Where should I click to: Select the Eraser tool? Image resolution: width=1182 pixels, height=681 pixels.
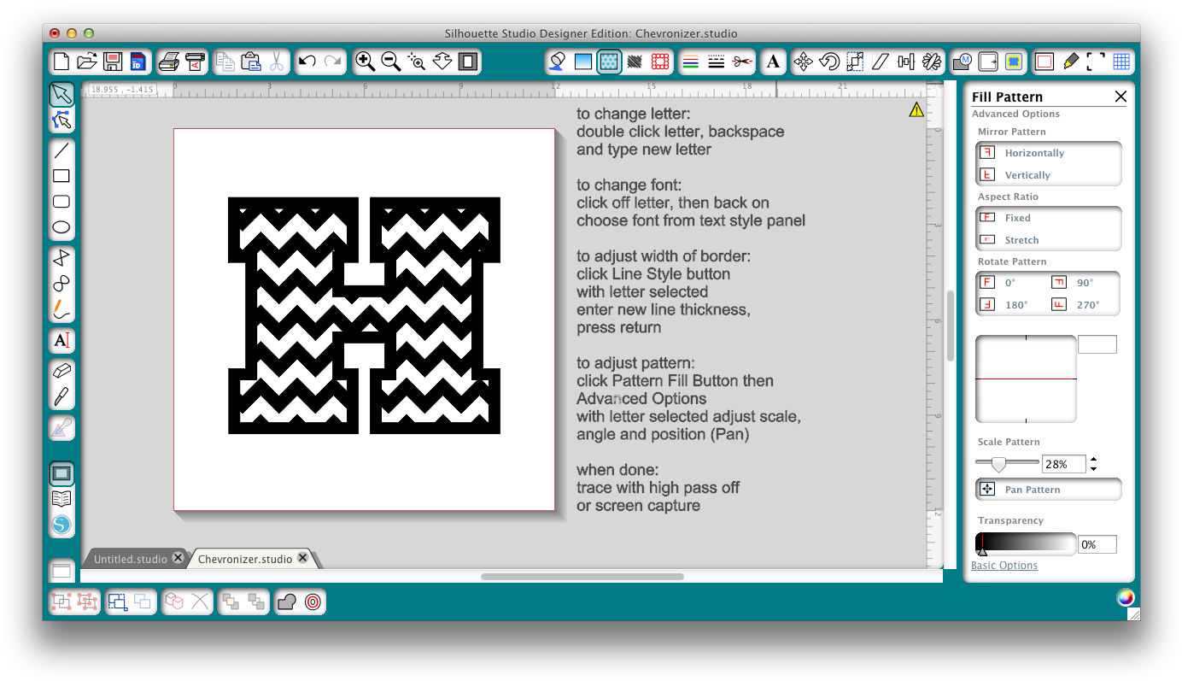point(61,370)
